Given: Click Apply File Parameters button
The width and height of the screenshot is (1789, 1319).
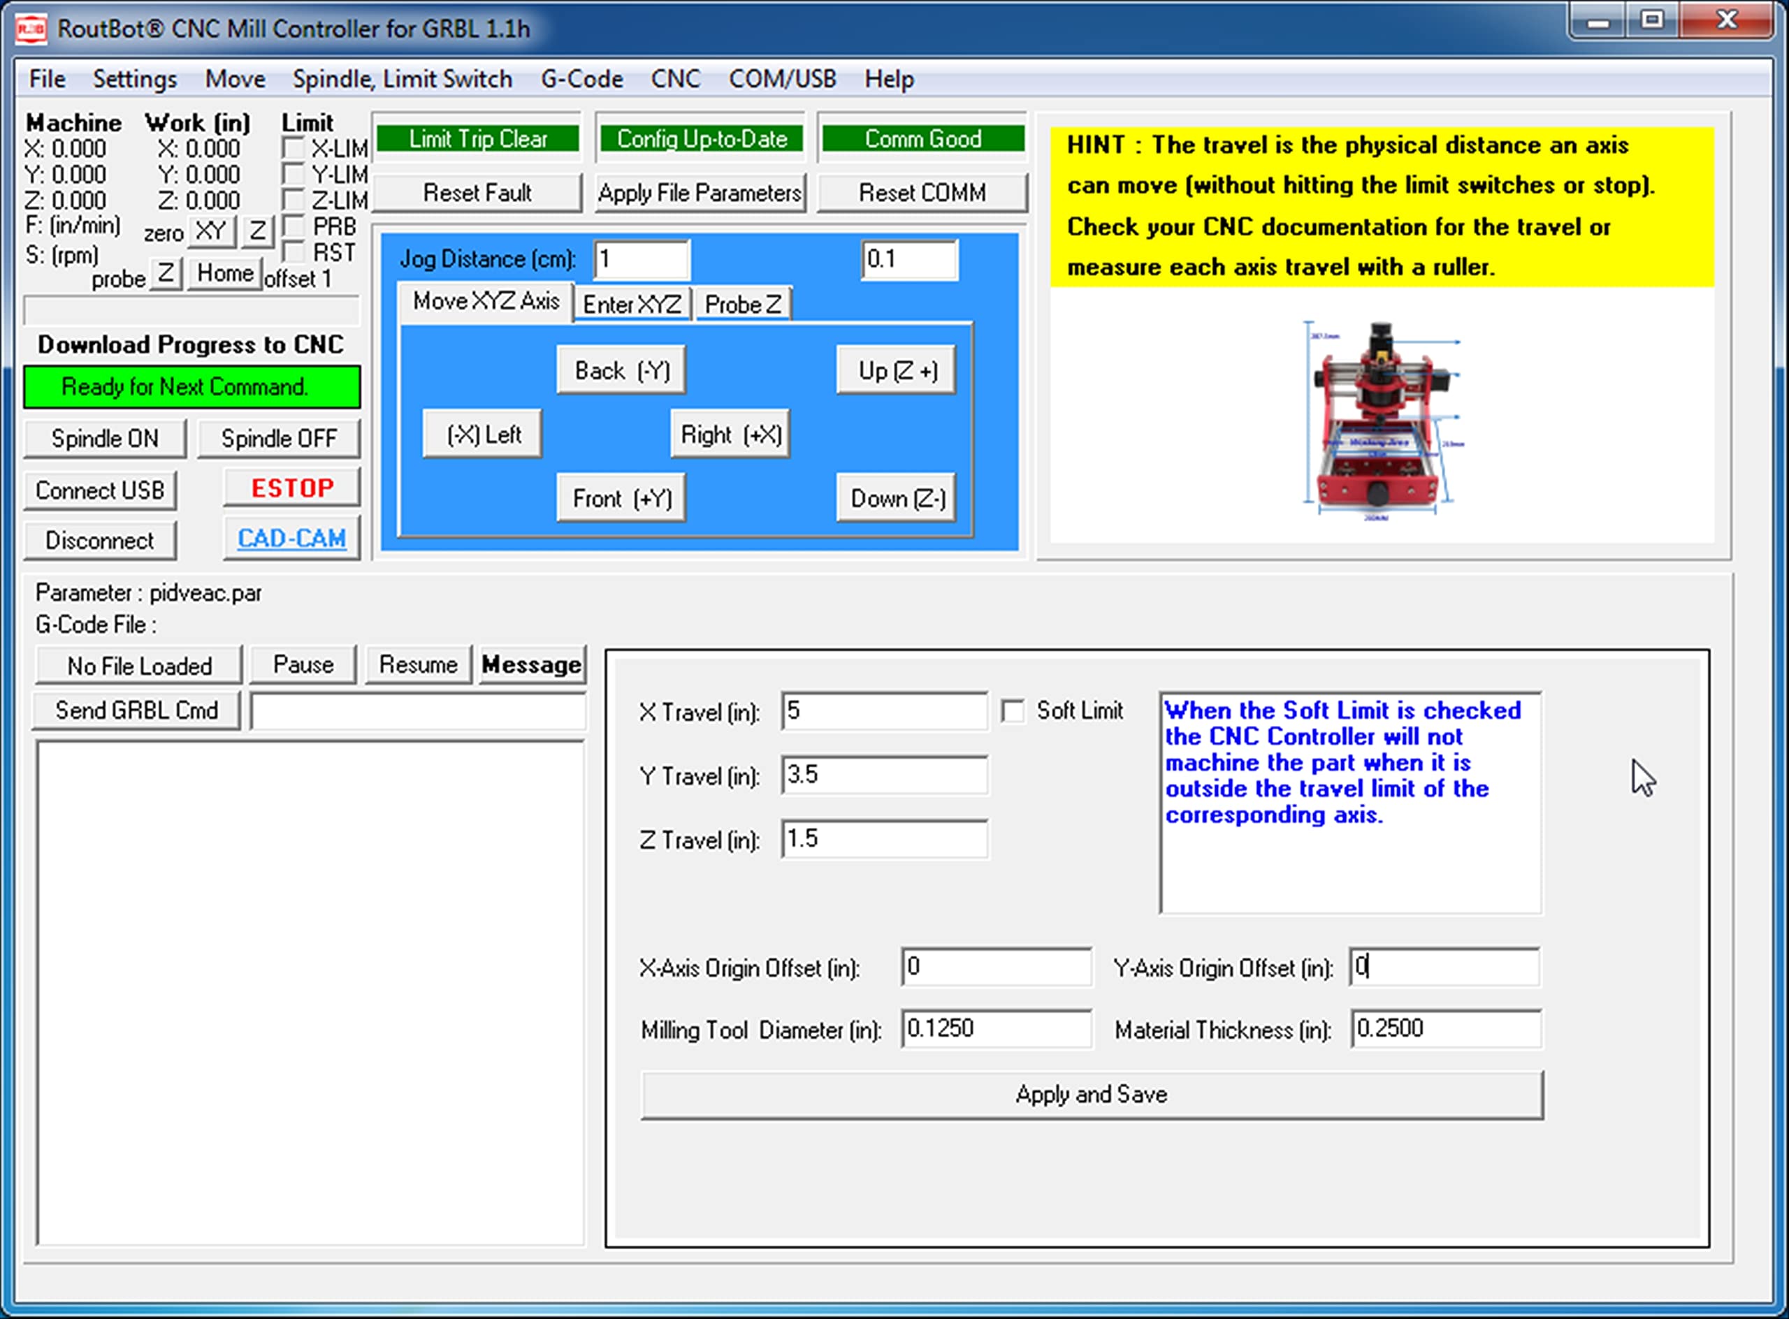Looking at the screenshot, I should 700,192.
